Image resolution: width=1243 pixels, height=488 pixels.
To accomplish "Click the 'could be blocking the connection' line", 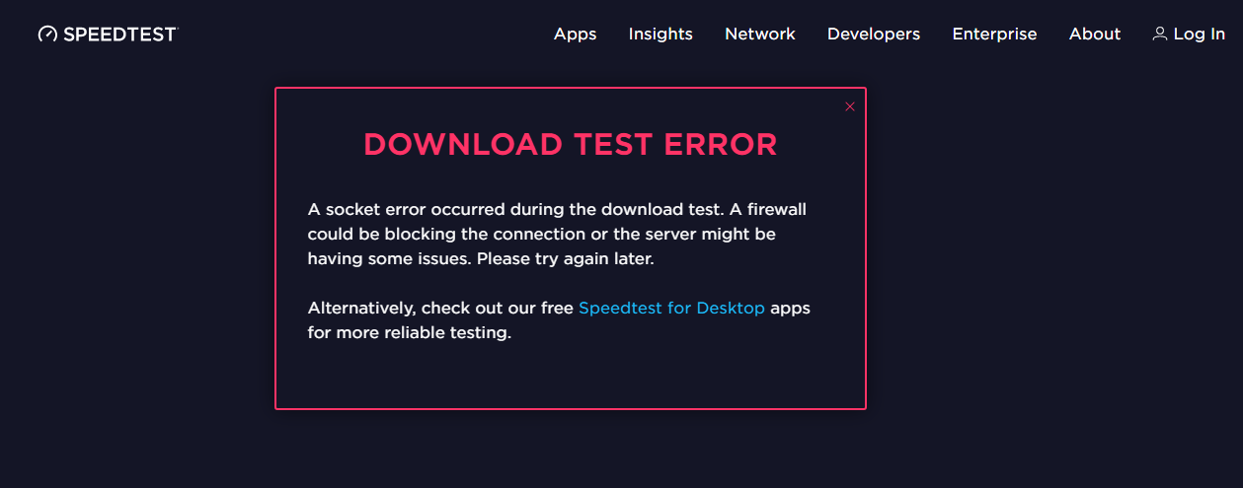I will (x=542, y=234).
